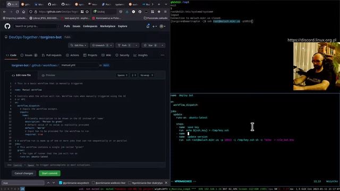Screen dimensions: 340x191
Task: Open the Insights repository tab
Action: [x=141, y=55]
